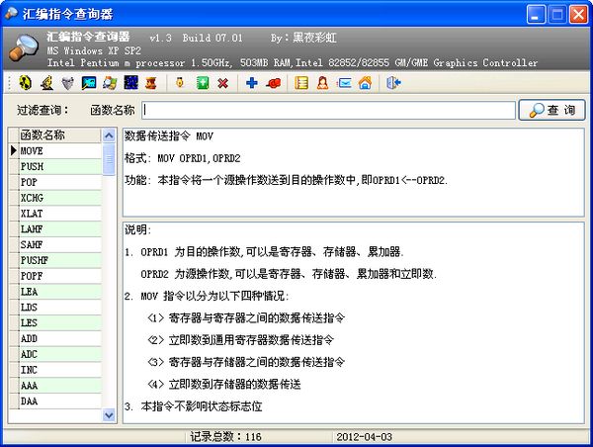Image resolution: width=593 pixels, height=447 pixels.
Task: Click the toolbar drag grip handle
Action: click(x=8, y=82)
